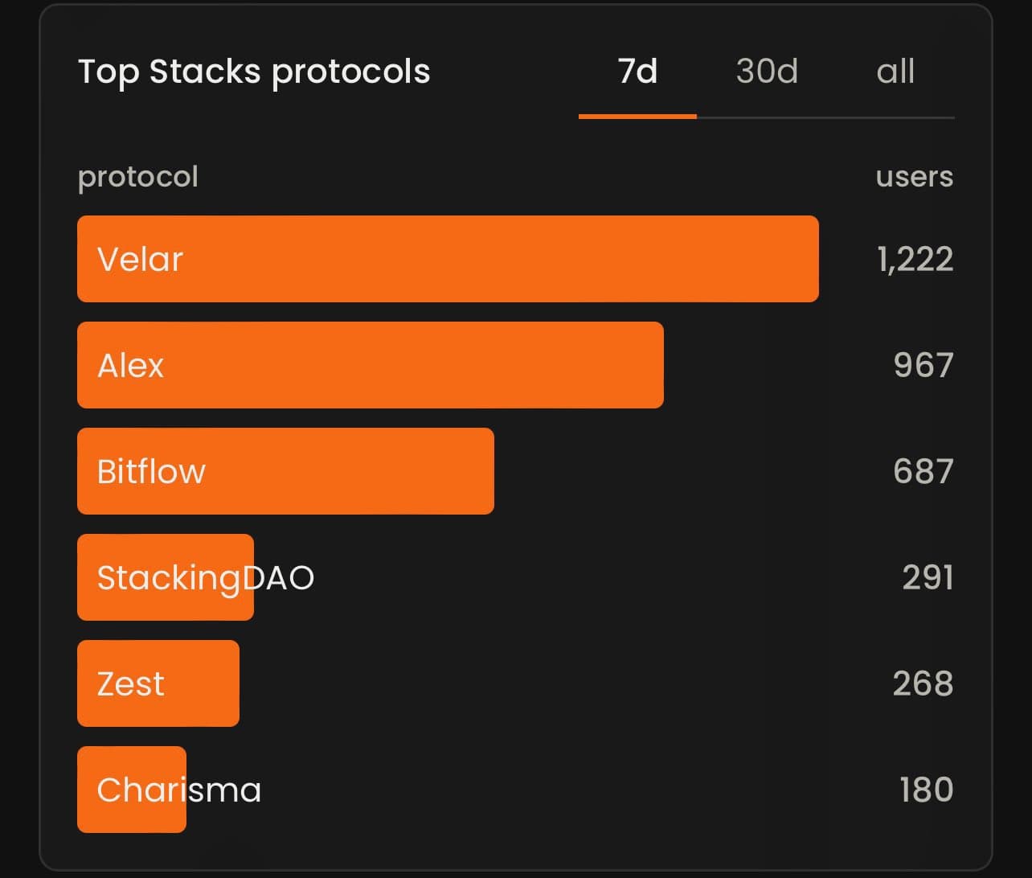1032x878 pixels.
Task: Select StackingDAO's 291 users count
Action: pyautogui.click(x=928, y=578)
